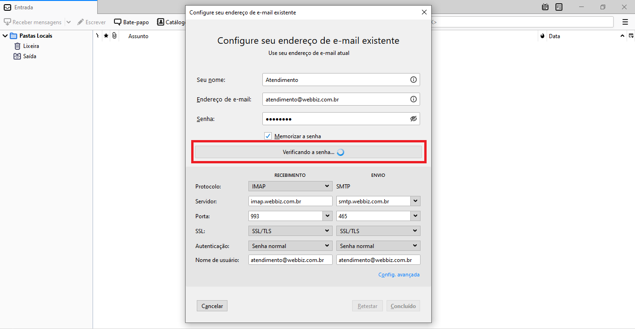Open the incoming SSL/TLS dropdown
The width and height of the screenshot is (635, 329).
point(290,231)
